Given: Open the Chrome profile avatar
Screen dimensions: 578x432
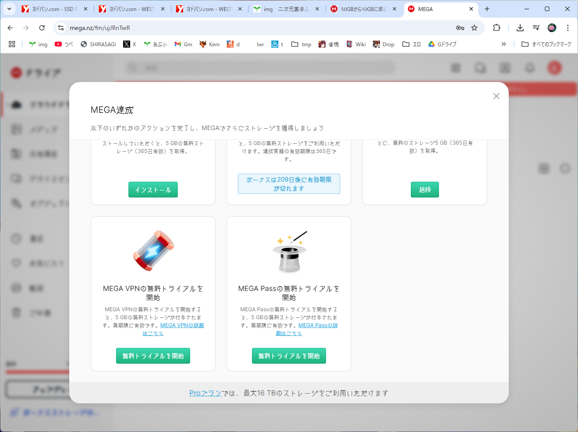Looking at the screenshot, I should click(552, 28).
